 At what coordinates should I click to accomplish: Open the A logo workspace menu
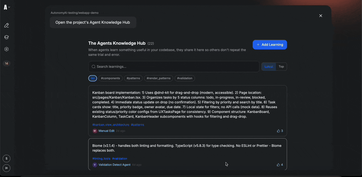pyautogui.click(x=7, y=7)
